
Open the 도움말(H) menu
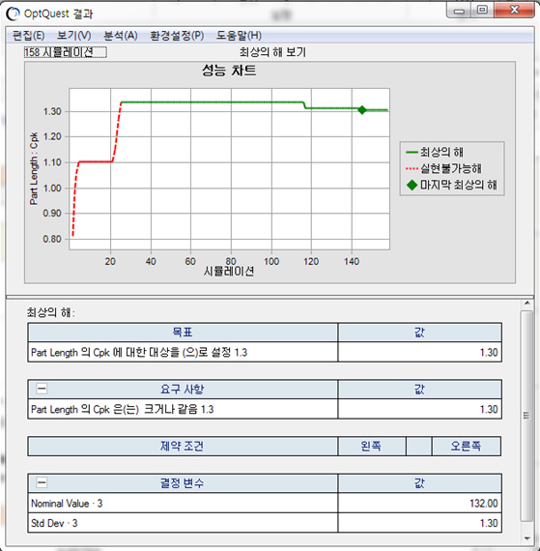click(x=239, y=36)
